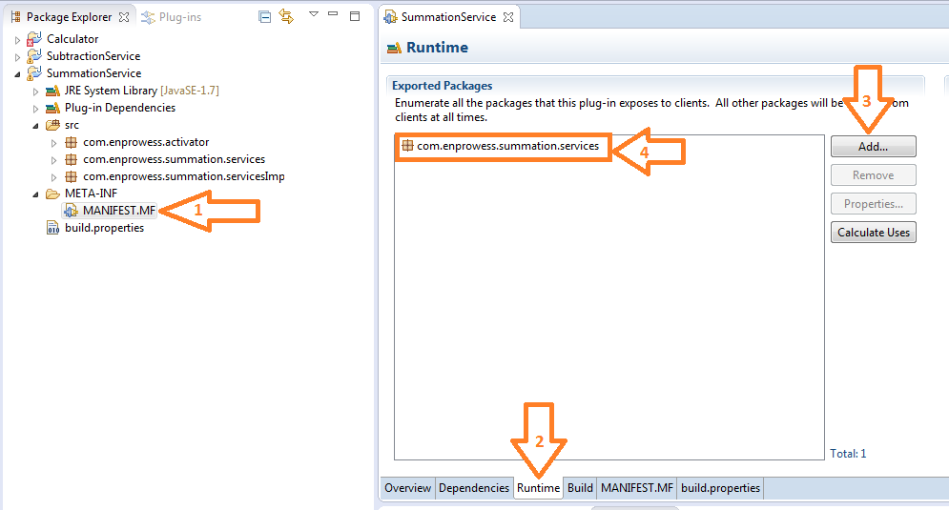
Task: Click the Collapse All icon in Package Explorer
Action: click(265, 17)
